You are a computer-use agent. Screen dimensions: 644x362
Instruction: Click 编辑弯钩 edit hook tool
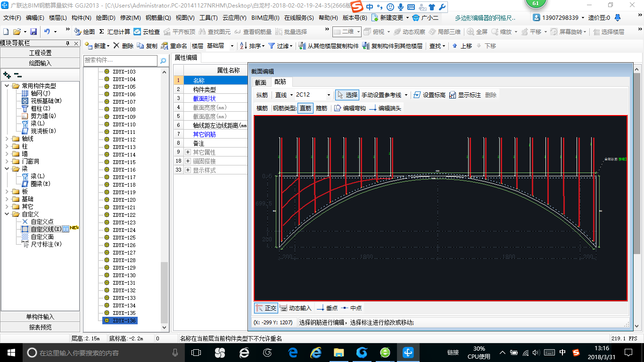tap(350, 108)
